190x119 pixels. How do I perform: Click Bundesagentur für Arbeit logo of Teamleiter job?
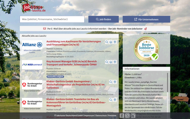pos(32,102)
